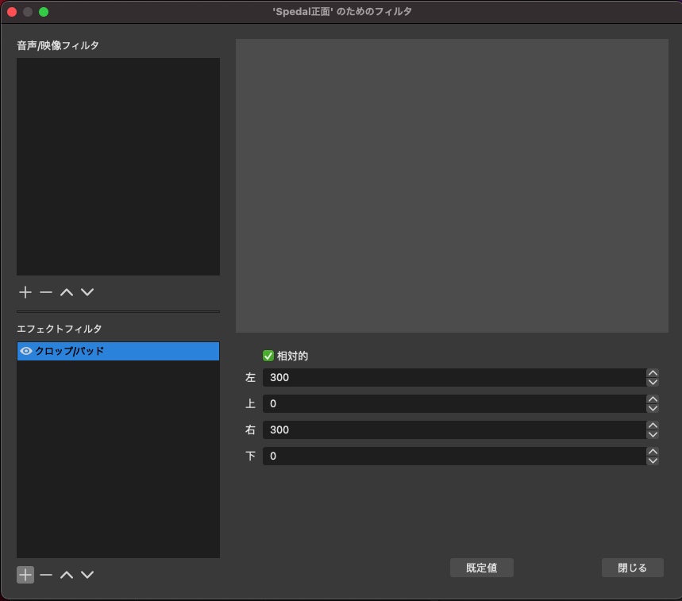Decrease the 左 crop value

point(653,383)
